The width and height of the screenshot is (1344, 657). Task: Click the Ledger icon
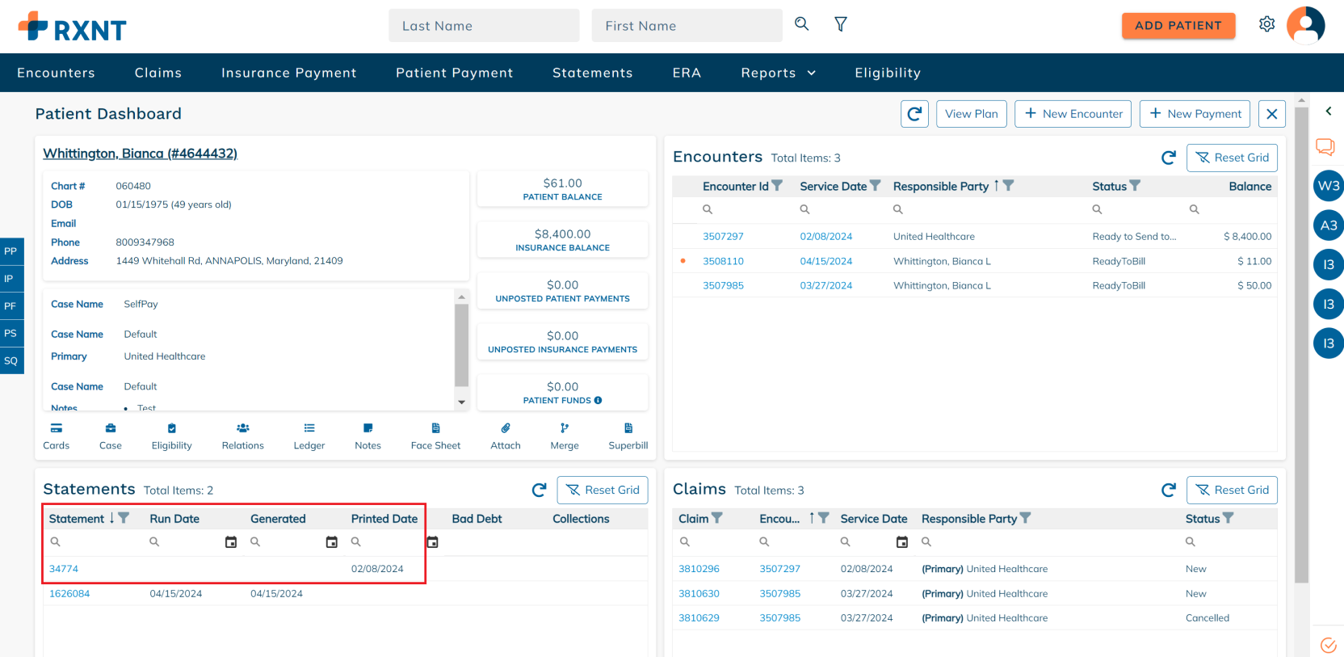pyautogui.click(x=309, y=428)
